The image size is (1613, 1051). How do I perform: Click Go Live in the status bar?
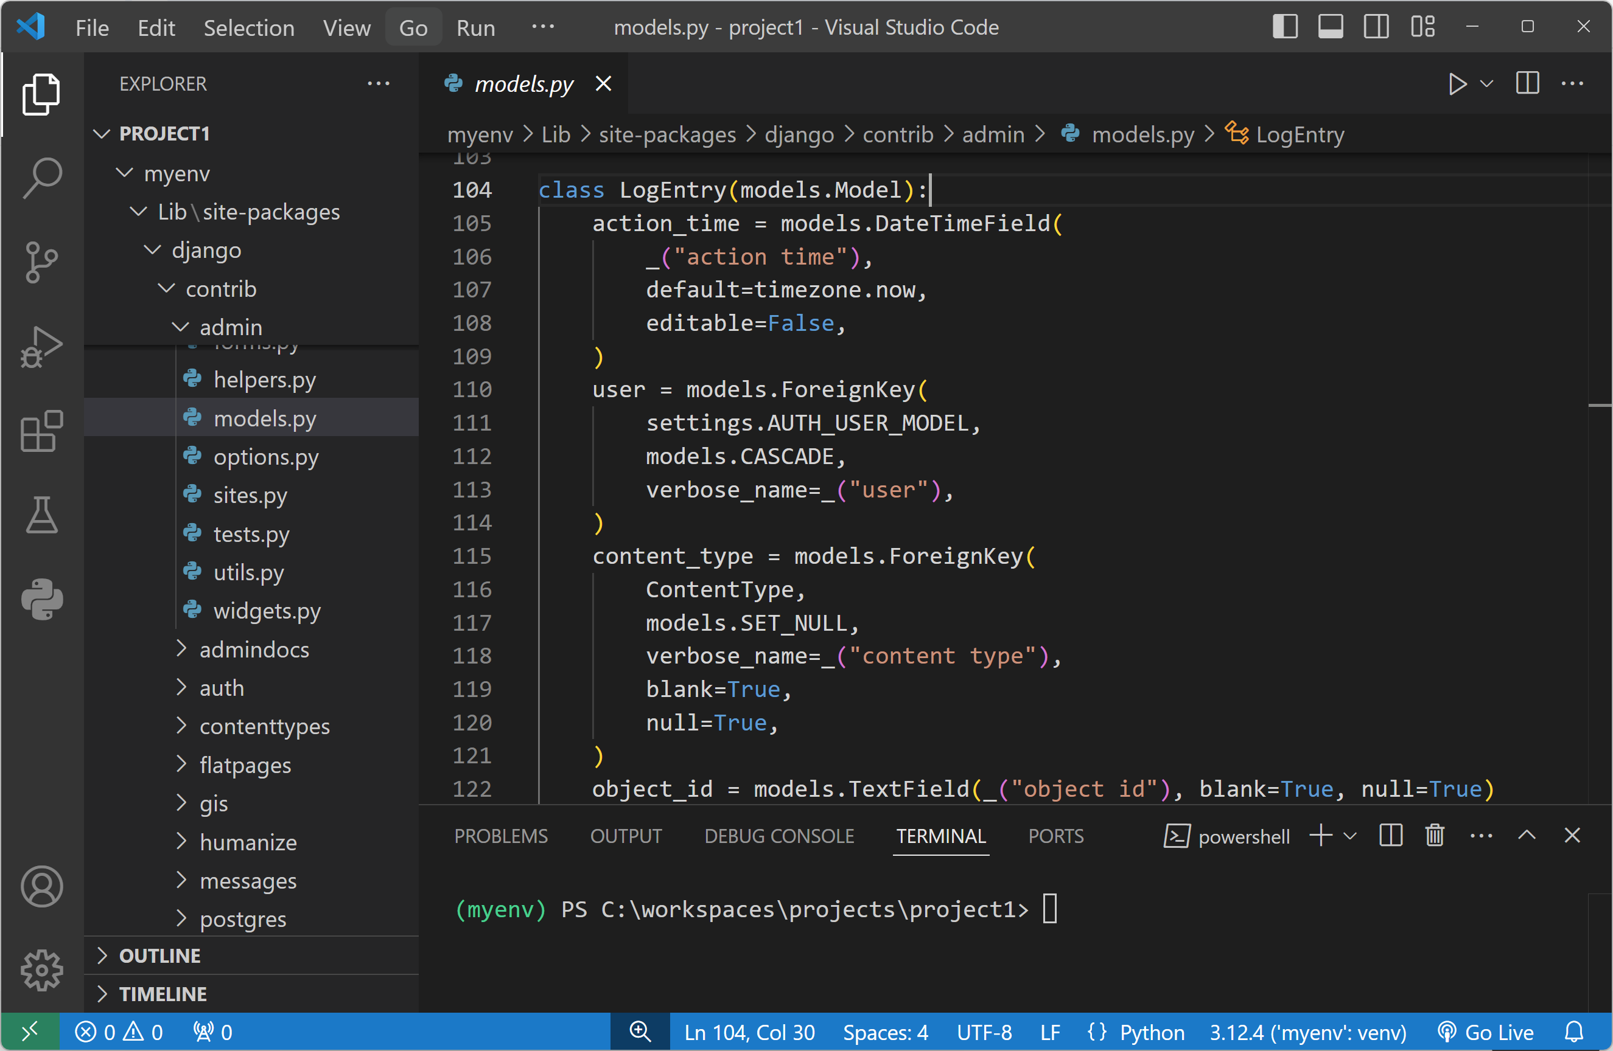coord(1485,1032)
